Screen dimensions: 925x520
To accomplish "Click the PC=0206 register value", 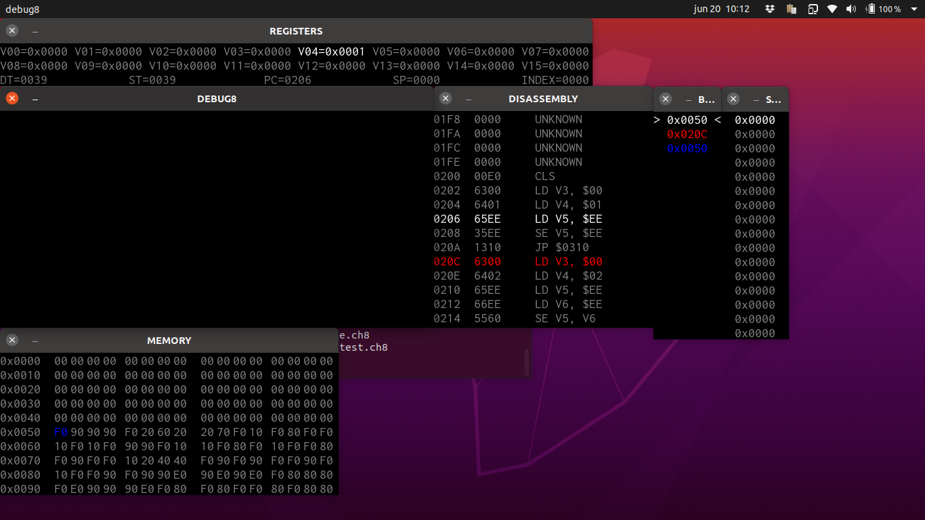I will 288,80.
